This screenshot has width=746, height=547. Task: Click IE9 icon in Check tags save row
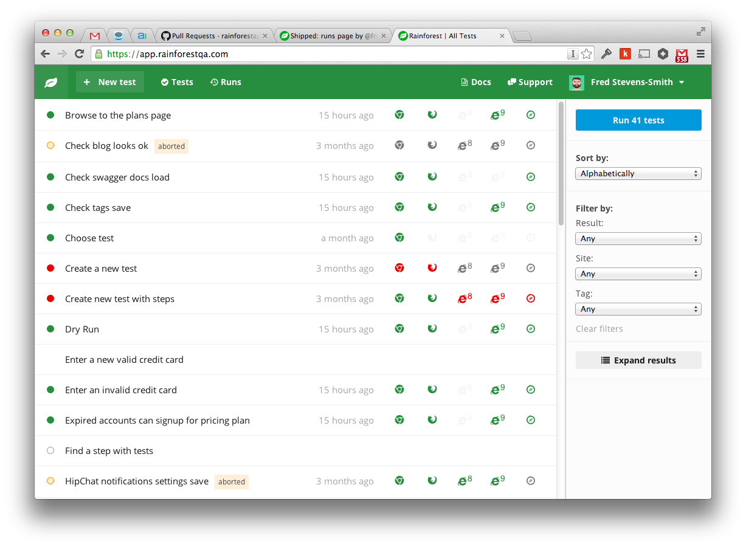click(498, 207)
